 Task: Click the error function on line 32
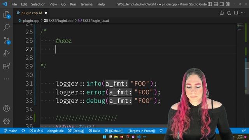pos(96,92)
